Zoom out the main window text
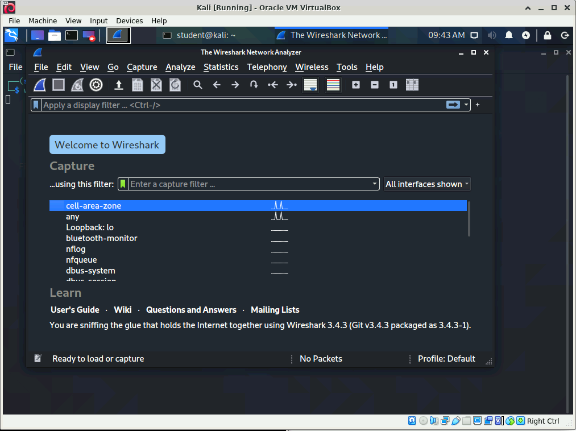This screenshot has height=431, width=576. [x=374, y=85]
